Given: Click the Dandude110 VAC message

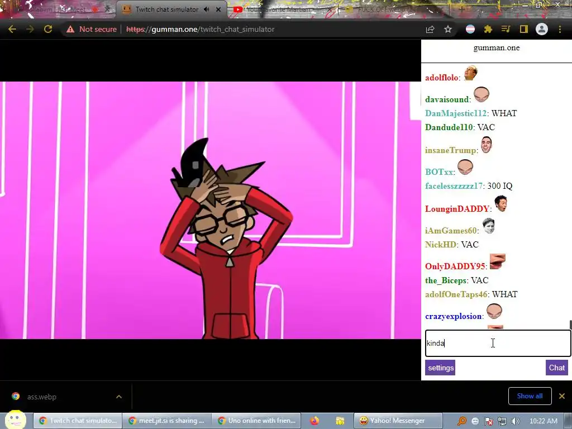Looking at the screenshot, I should click(460, 127).
